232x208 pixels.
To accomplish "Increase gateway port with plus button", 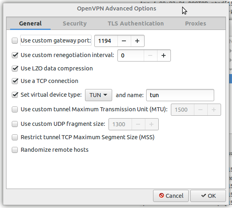I will tap(137, 41).
